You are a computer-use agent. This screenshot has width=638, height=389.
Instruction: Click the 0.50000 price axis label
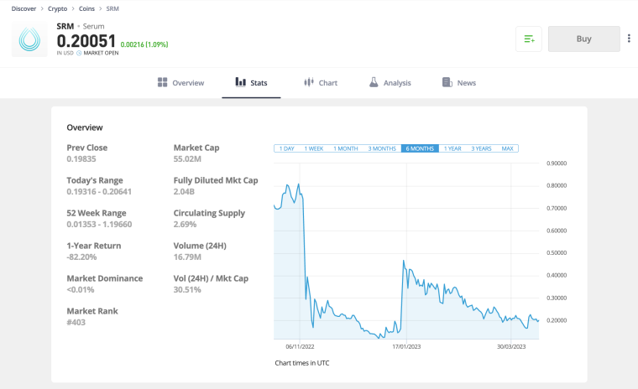tap(557, 253)
